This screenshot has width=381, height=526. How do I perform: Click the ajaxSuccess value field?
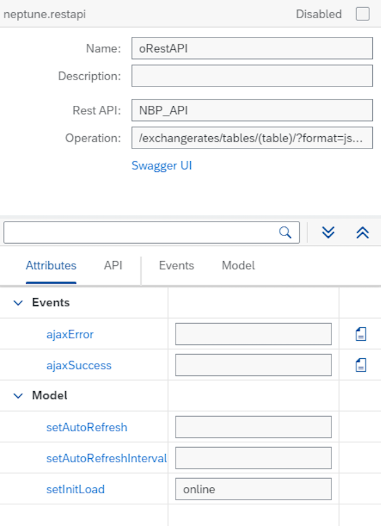point(253,365)
